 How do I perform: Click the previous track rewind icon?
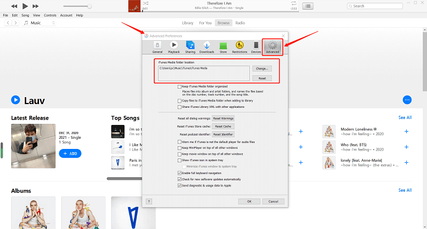14,6
